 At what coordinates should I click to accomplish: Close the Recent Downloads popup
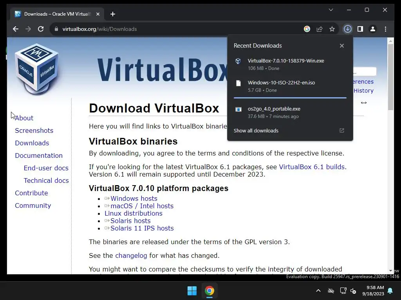(x=341, y=46)
